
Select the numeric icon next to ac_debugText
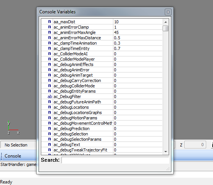tap(50, 145)
